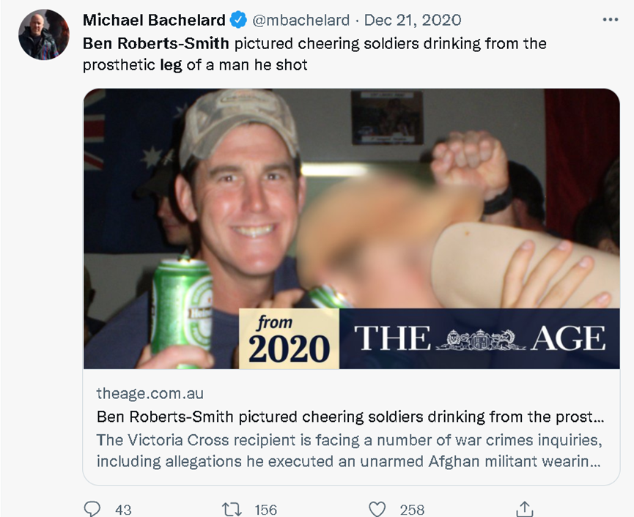This screenshot has height=517, width=634.
Task: Click the Michael Bachelard display name
Action: [x=154, y=20]
